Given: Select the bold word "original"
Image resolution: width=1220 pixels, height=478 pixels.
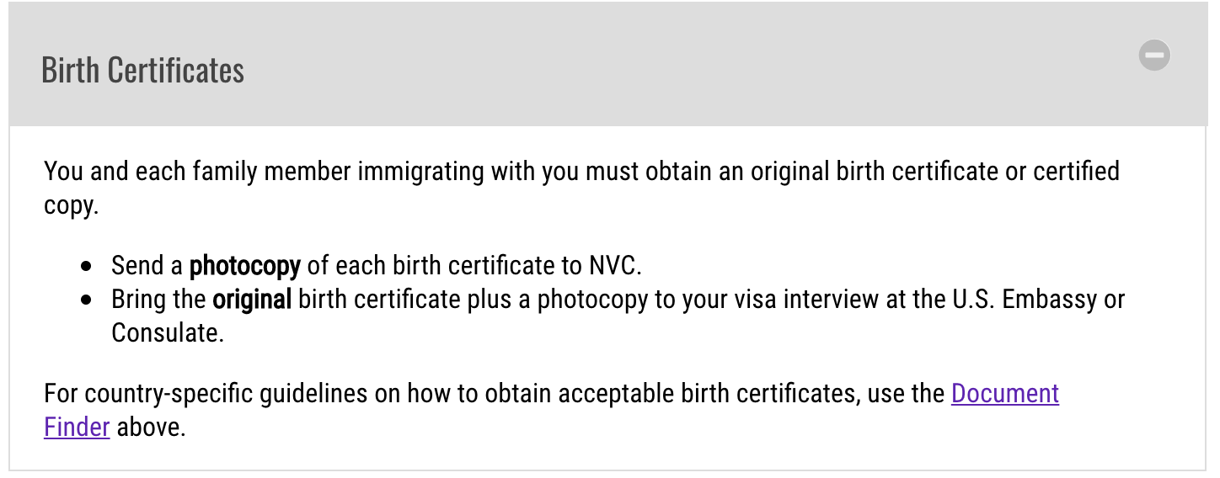Looking at the screenshot, I should (252, 300).
